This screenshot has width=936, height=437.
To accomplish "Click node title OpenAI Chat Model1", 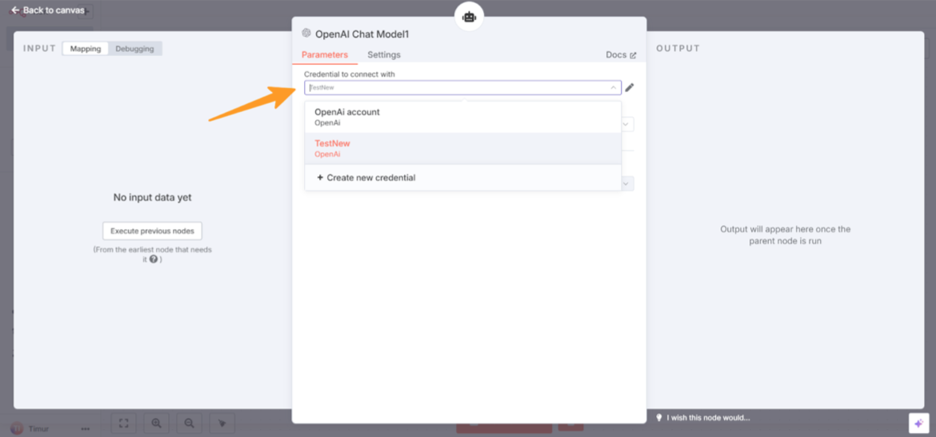I will point(362,34).
